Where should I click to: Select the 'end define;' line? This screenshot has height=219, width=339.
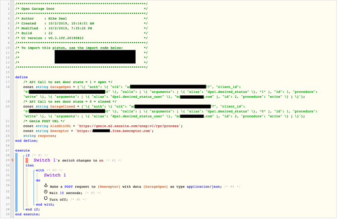(27, 140)
